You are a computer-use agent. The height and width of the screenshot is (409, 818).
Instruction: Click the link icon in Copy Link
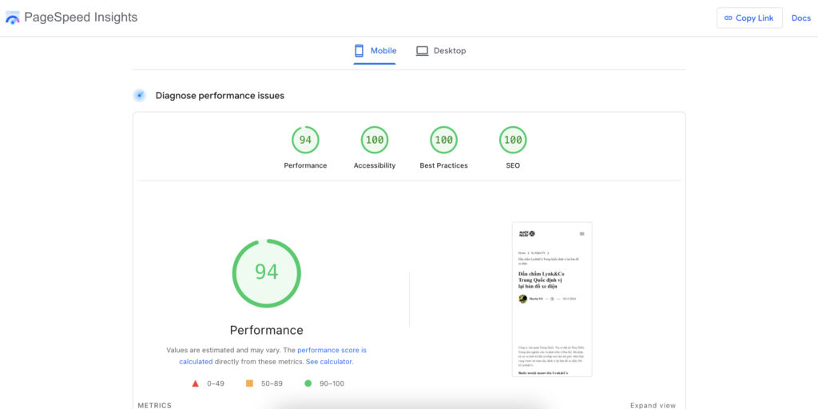point(729,18)
